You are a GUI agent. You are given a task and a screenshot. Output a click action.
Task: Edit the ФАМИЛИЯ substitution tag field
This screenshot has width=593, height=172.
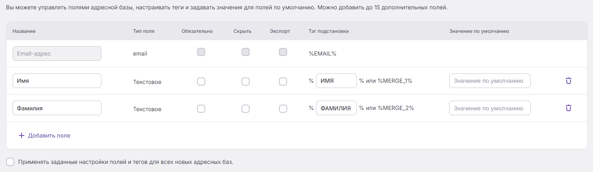(x=336, y=108)
